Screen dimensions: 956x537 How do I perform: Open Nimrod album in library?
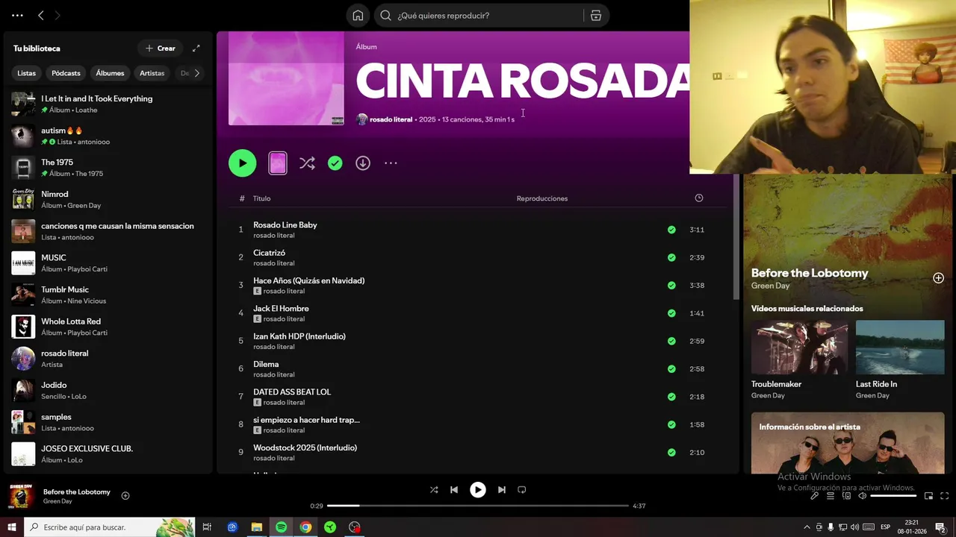tap(108, 199)
